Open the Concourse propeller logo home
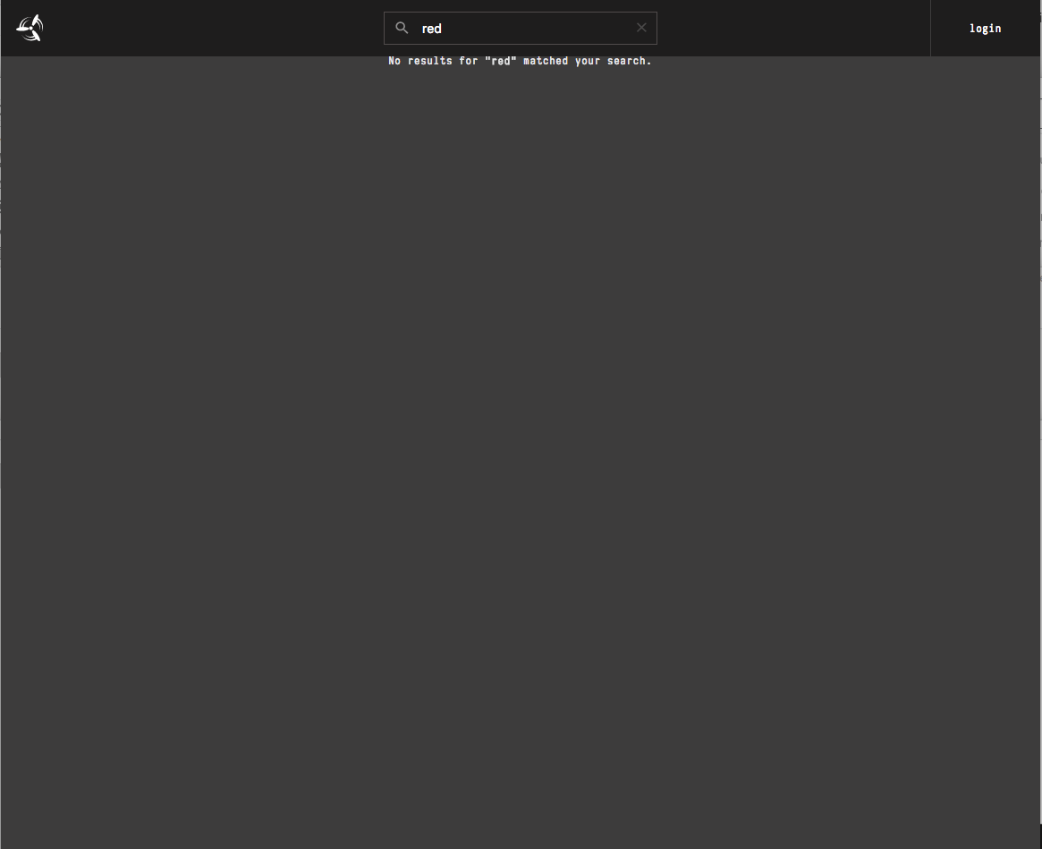Screen dimensions: 1042x849 tap(30, 28)
